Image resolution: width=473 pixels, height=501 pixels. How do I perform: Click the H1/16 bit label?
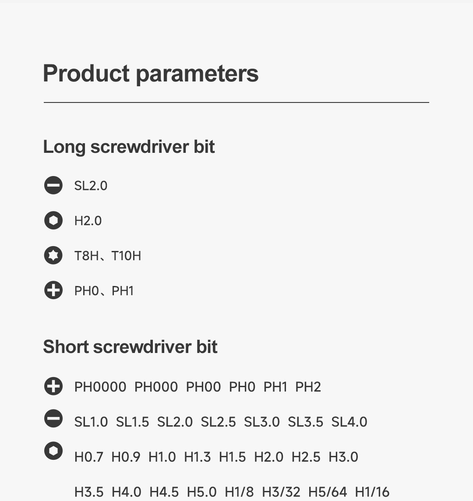click(372, 492)
